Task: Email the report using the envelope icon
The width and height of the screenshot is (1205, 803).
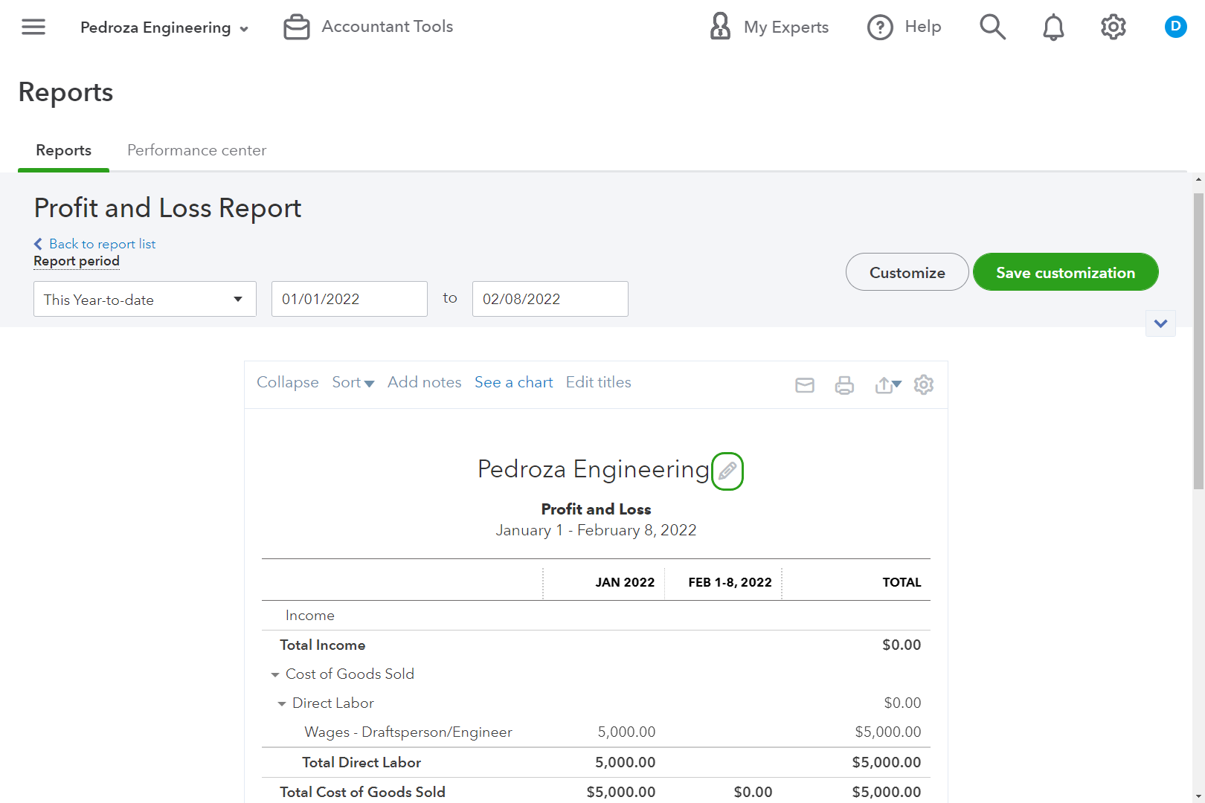Action: pos(804,385)
